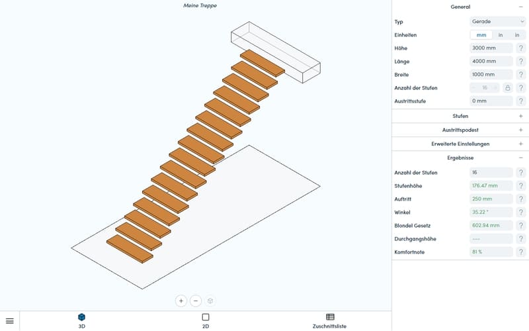Show help for Durchgangshöhe
This screenshot has width=529, height=331.
point(521,238)
